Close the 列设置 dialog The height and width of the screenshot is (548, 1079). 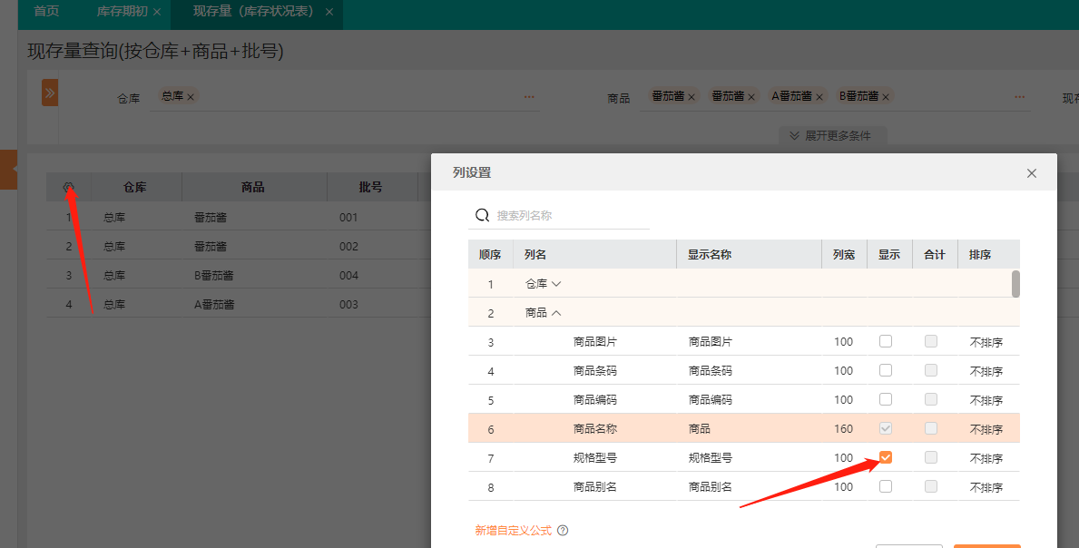[x=1032, y=173]
